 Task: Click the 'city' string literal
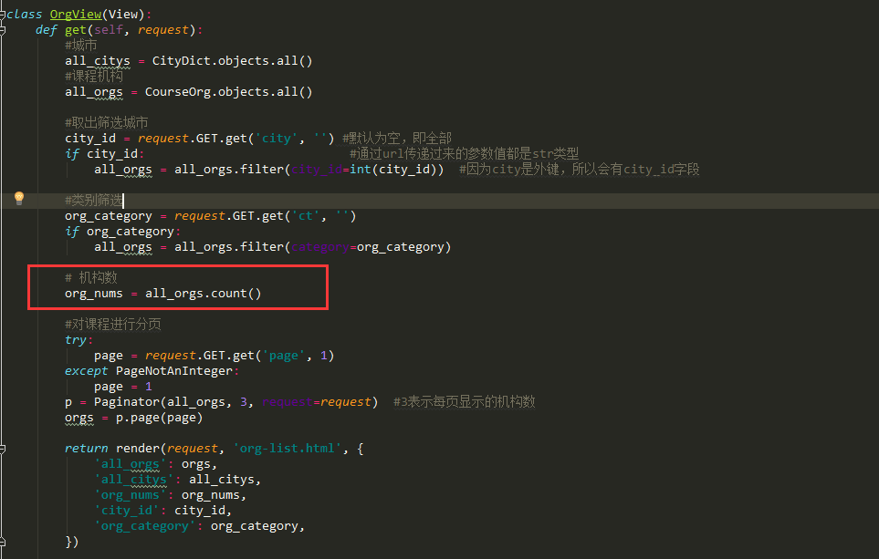[x=277, y=139]
